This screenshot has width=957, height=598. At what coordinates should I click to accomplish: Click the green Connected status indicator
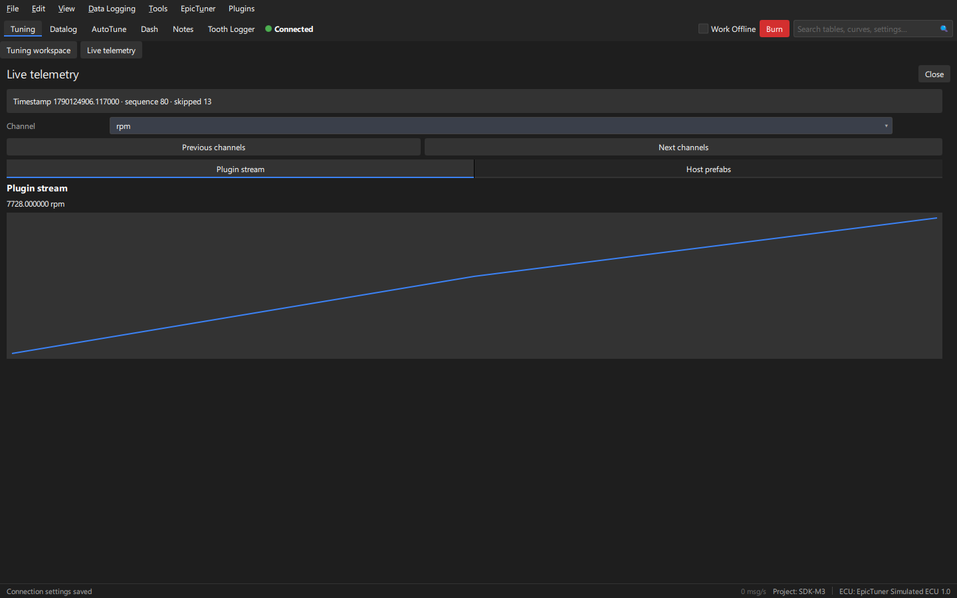point(289,29)
